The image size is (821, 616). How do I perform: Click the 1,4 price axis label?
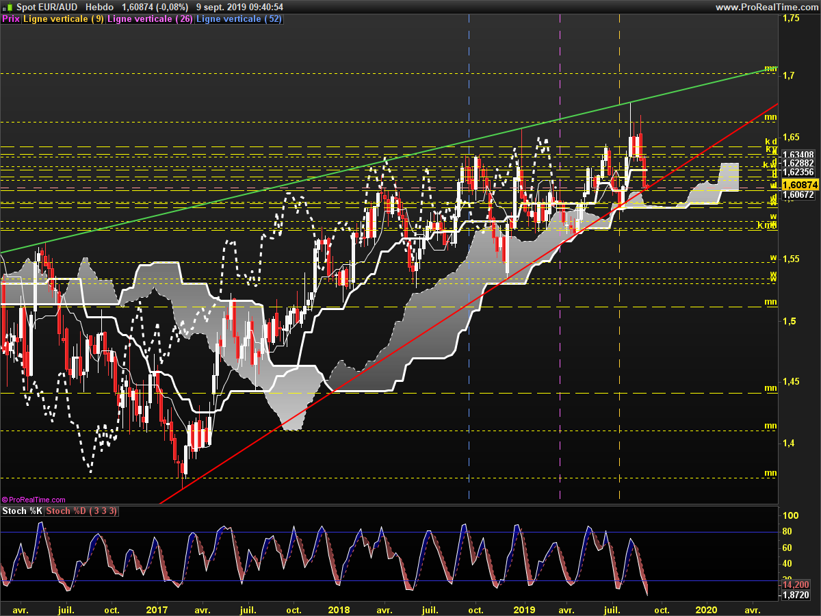pyautogui.click(x=787, y=444)
